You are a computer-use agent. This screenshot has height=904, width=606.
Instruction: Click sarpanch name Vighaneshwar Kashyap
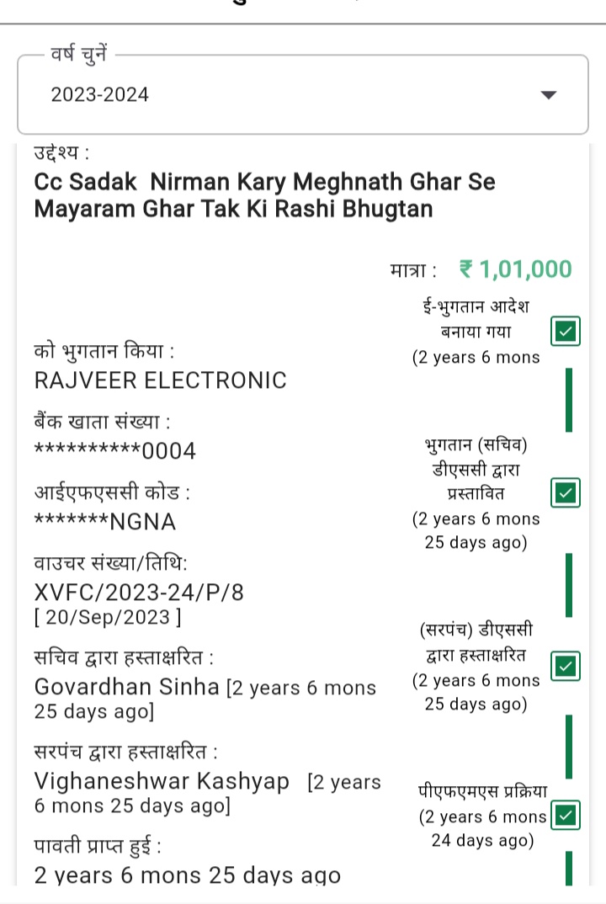(x=162, y=781)
